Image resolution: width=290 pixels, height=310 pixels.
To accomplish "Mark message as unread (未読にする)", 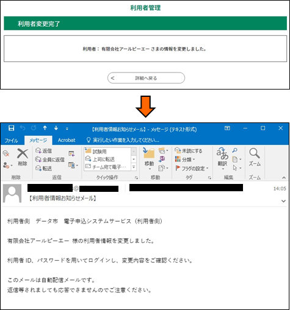I will click(189, 151).
